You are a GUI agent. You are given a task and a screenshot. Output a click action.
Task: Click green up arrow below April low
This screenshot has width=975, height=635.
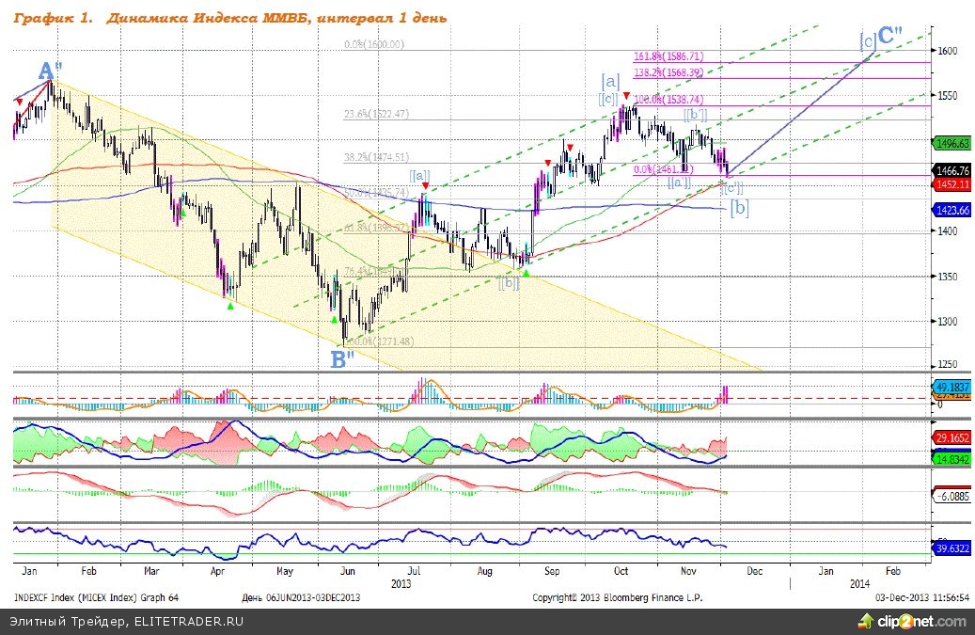click(230, 306)
